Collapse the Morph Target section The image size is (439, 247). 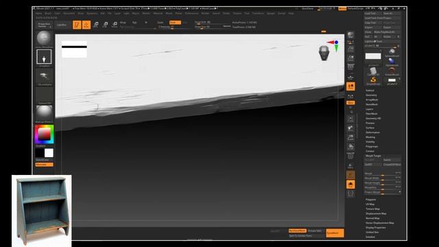(373, 156)
